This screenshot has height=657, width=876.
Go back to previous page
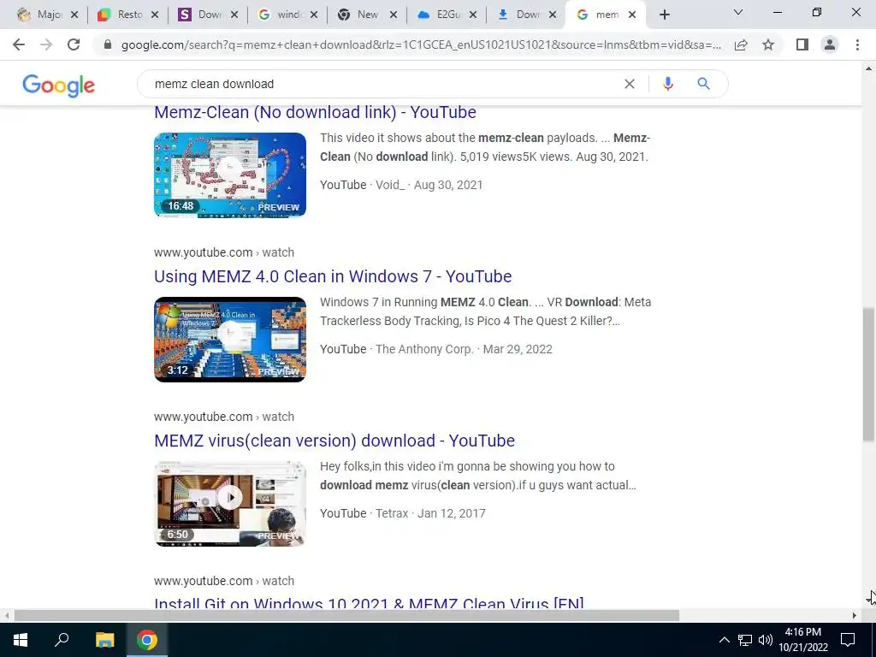tap(19, 44)
